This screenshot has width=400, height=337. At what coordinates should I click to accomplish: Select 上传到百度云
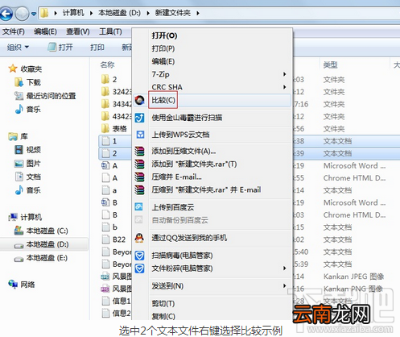click(x=173, y=207)
